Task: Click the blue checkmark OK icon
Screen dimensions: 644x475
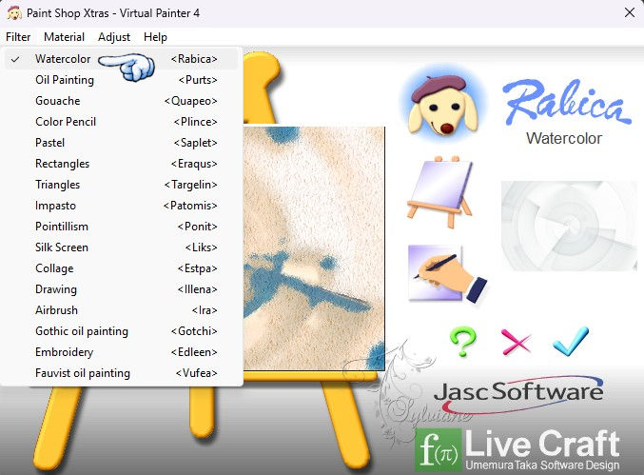Action: tap(571, 341)
